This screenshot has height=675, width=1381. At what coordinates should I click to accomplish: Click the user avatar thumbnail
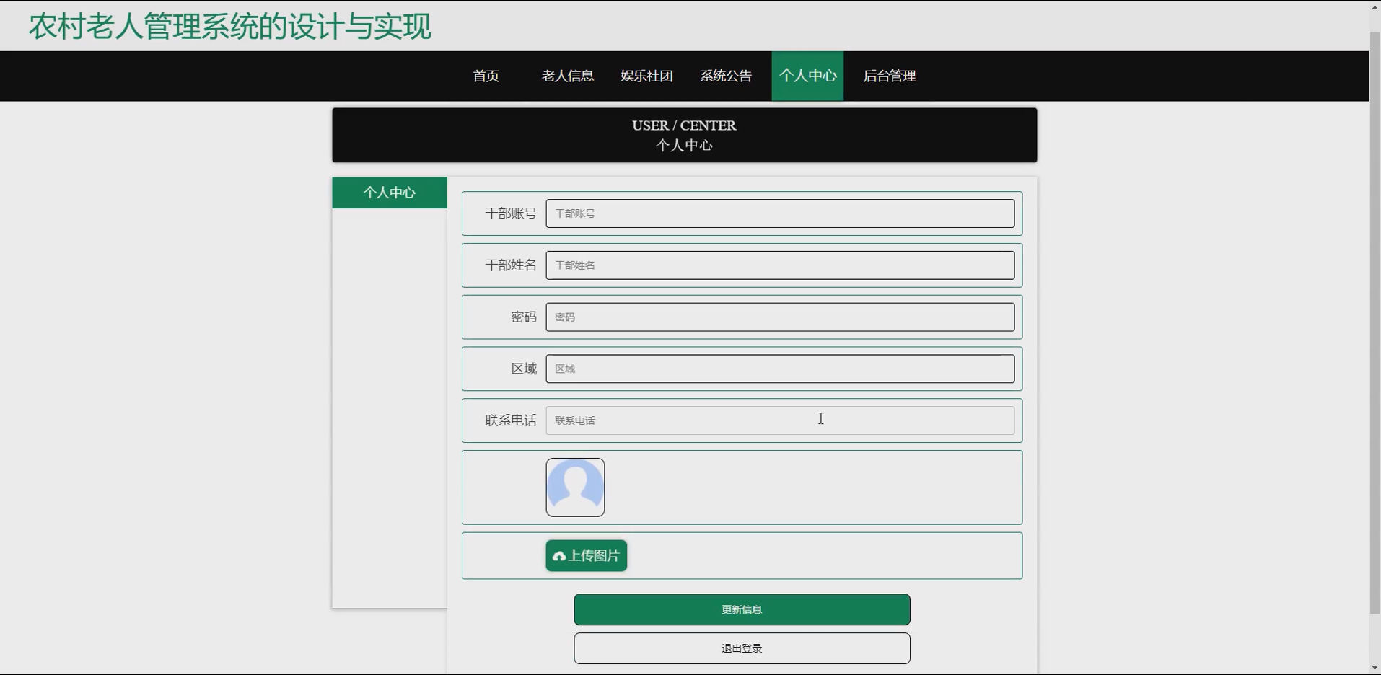(575, 487)
